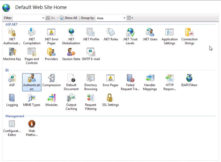This screenshot has width=221, height=162.
Task: Open MIME Types feature
Action: click(32, 100)
